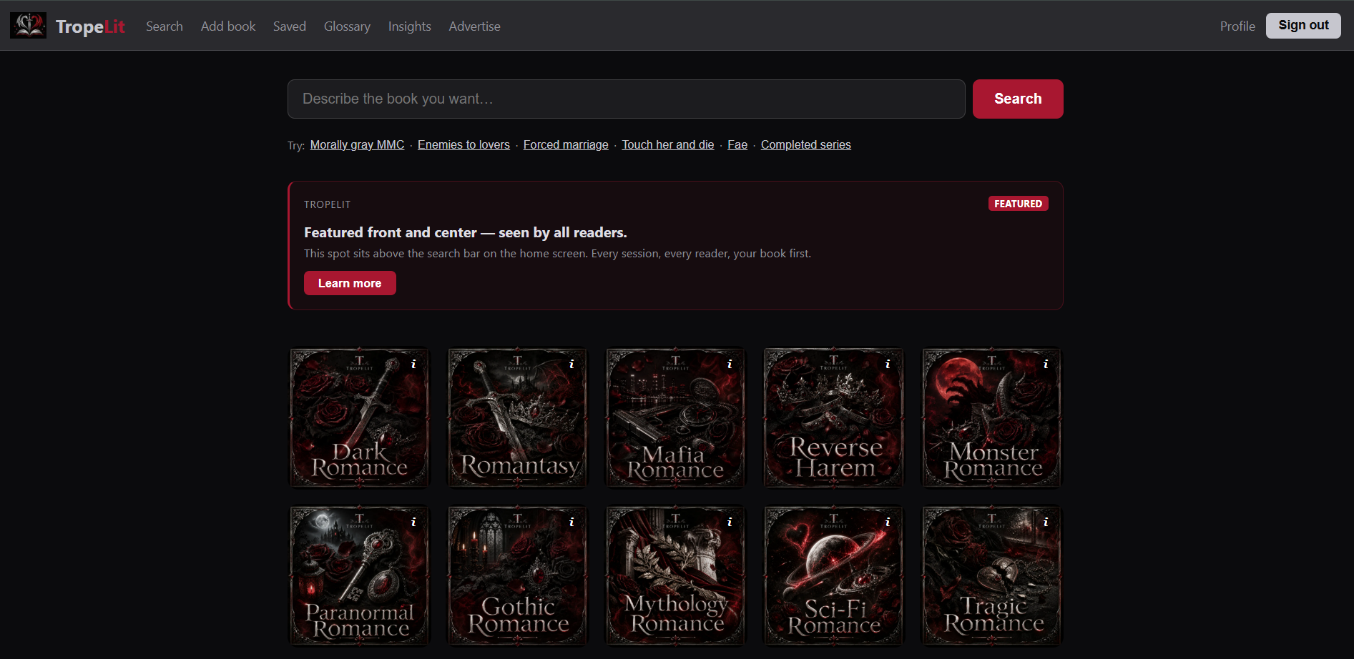This screenshot has width=1354, height=659.
Task: Try the Fae suggestion link
Action: pos(737,144)
